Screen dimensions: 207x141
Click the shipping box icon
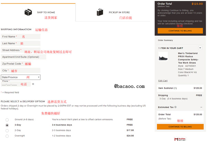click(28, 12)
